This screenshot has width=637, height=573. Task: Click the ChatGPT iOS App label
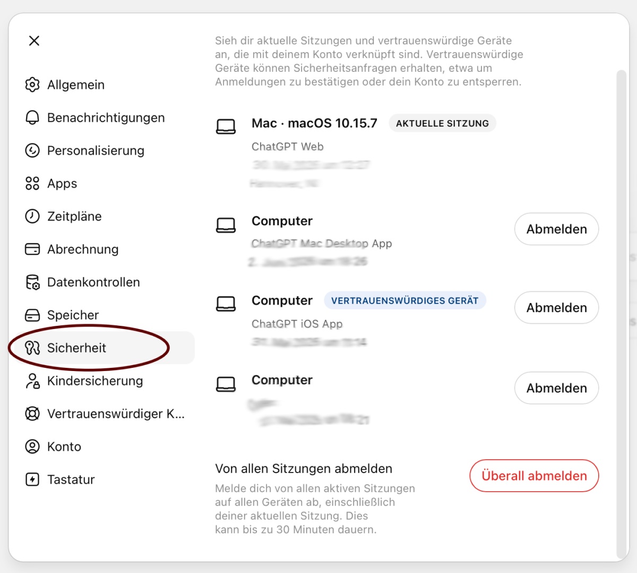(x=297, y=324)
